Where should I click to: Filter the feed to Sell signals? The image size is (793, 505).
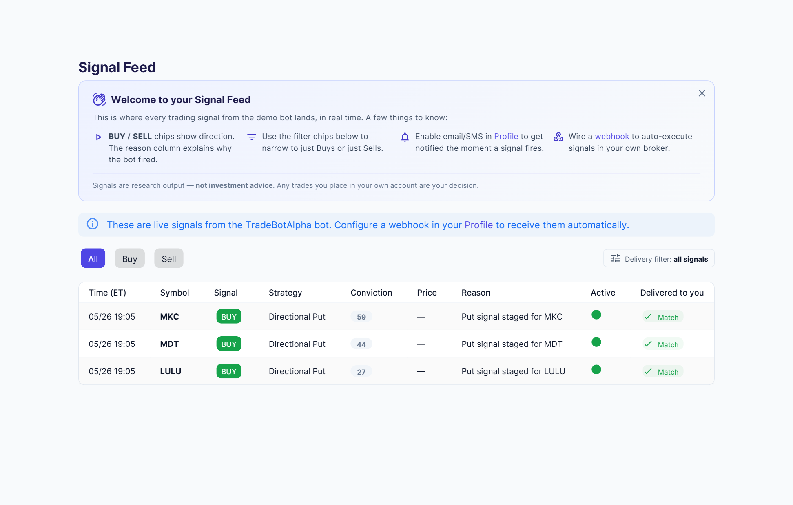click(x=169, y=258)
